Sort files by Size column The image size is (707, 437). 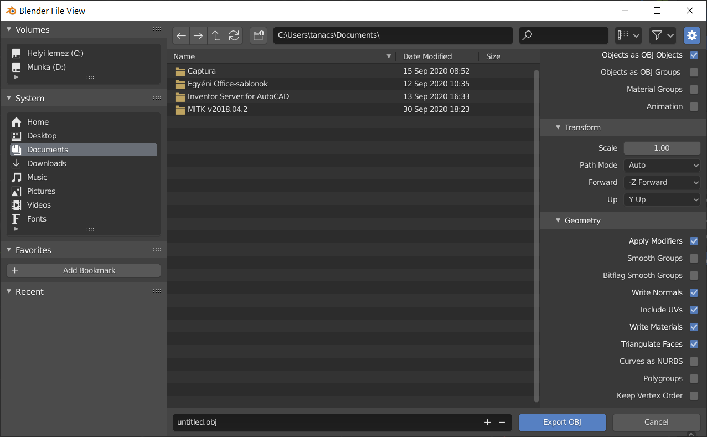click(x=509, y=56)
